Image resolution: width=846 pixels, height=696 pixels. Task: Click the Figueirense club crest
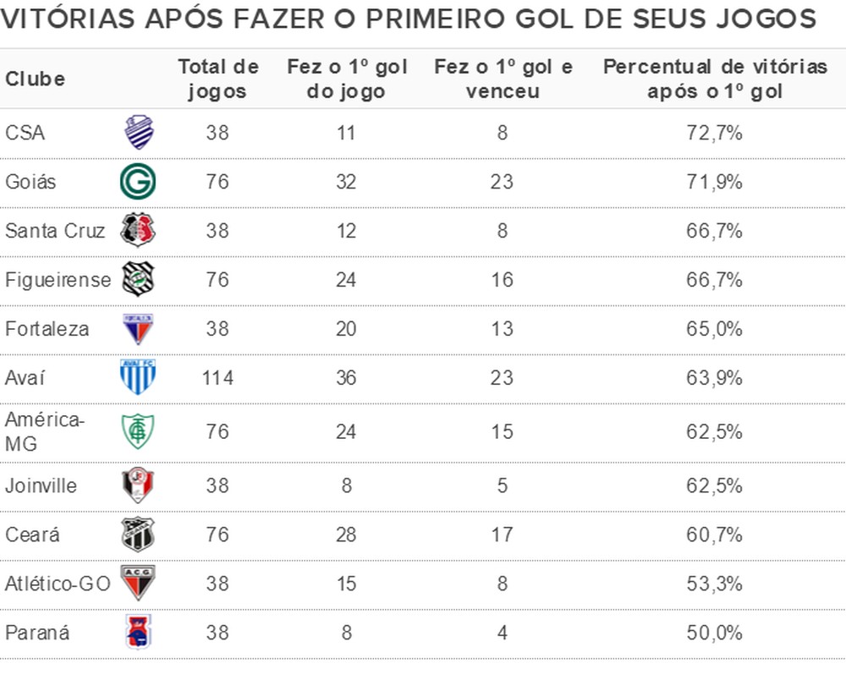coord(137,279)
